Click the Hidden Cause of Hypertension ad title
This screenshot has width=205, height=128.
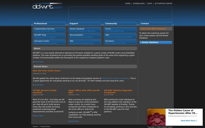click(183, 112)
